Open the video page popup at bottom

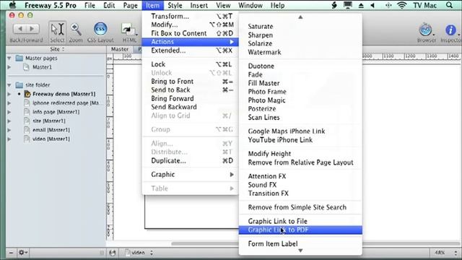point(139,253)
